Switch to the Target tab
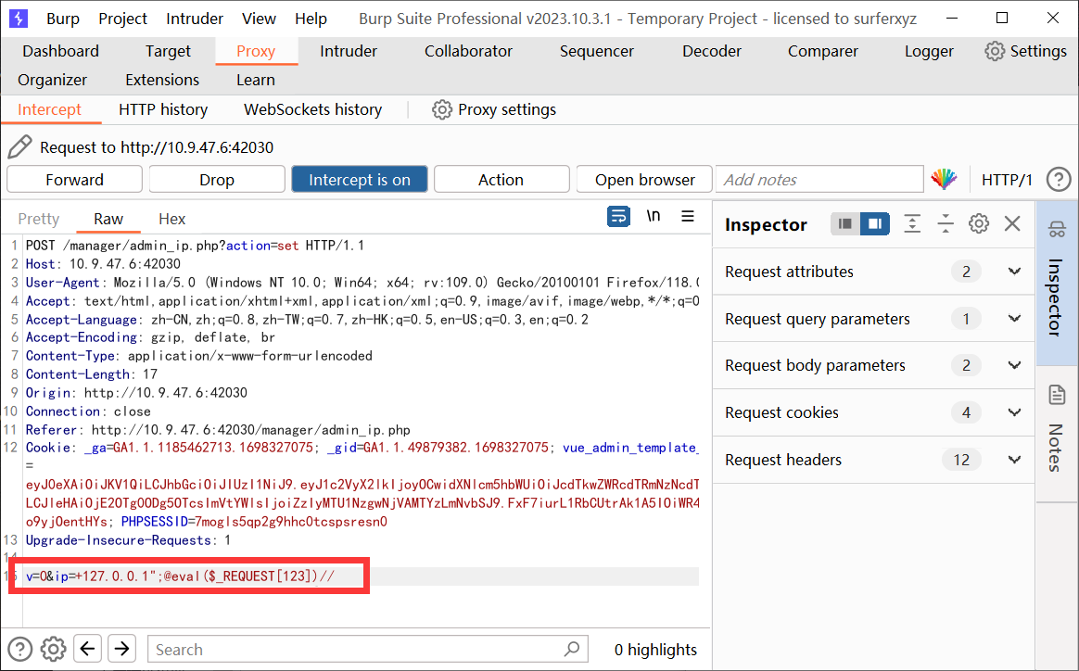The image size is (1079, 671). coord(168,51)
